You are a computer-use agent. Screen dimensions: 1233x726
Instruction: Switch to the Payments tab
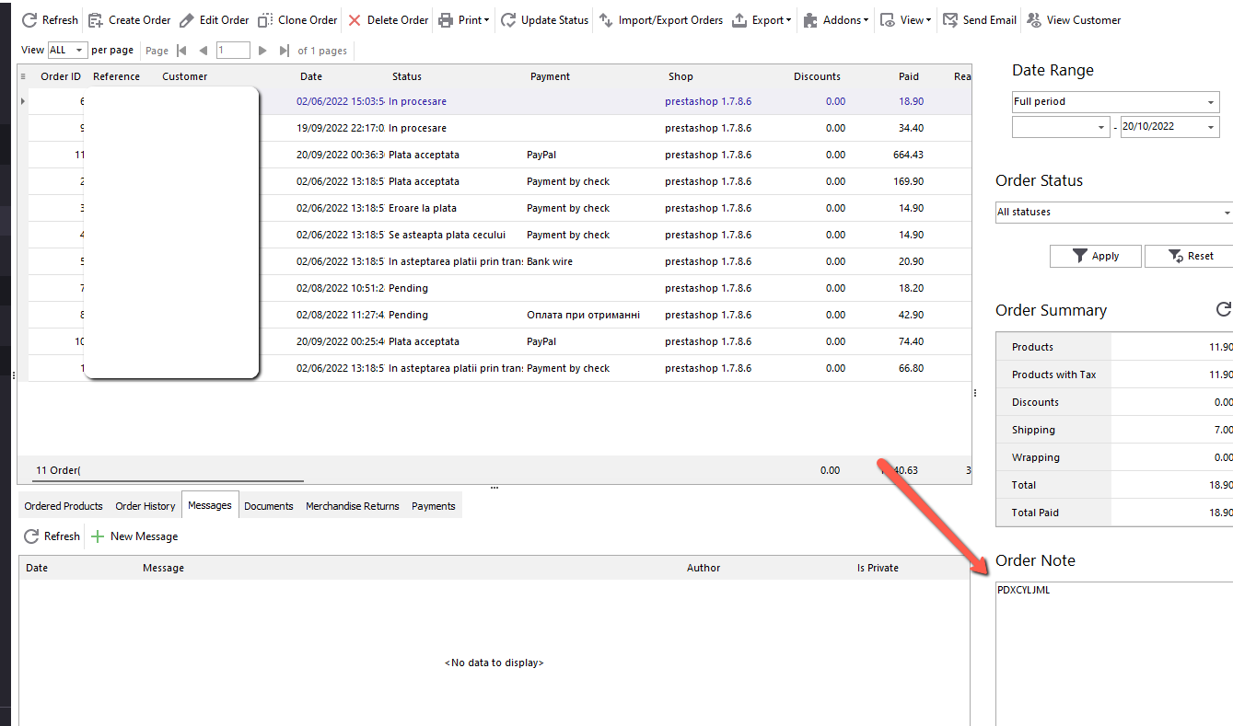433,506
